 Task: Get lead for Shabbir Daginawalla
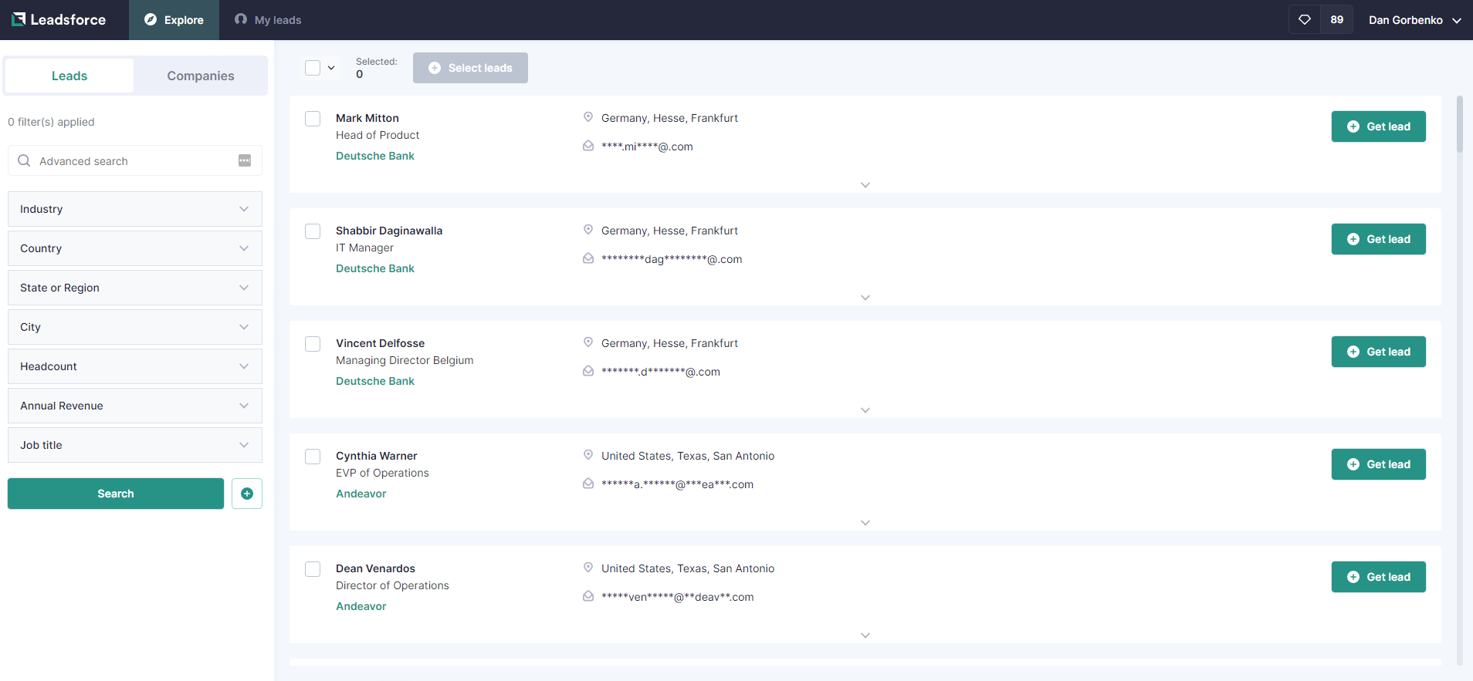1378,239
